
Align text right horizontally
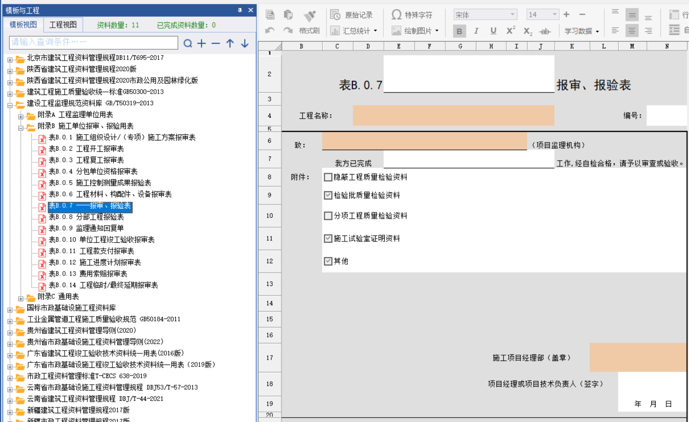648,31
